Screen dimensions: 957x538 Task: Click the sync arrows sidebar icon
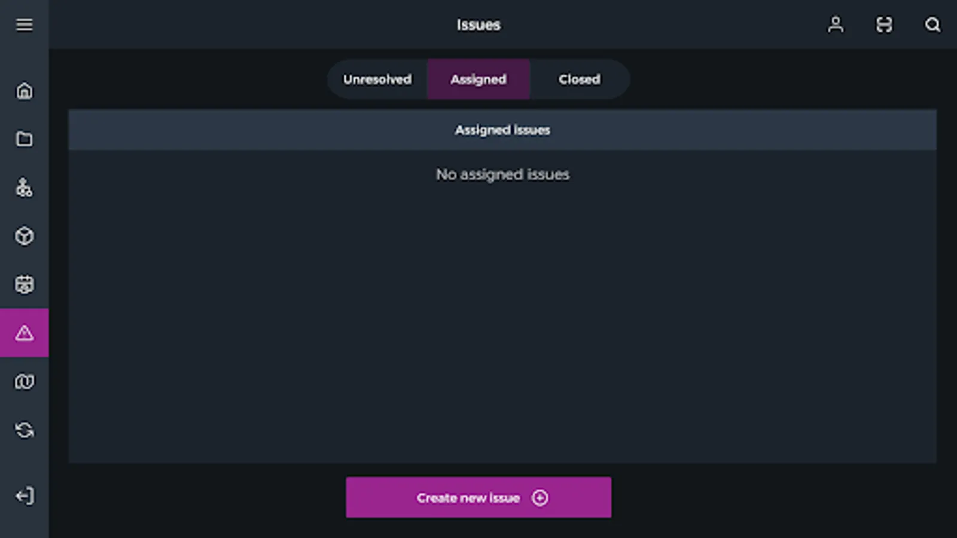click(25, 430)
